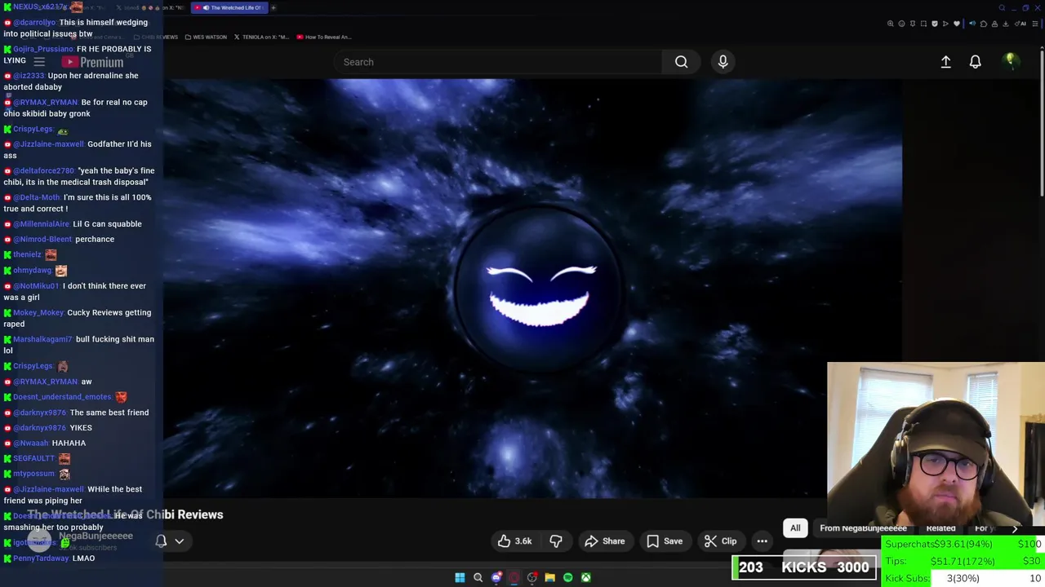Viewport: 1045px width, 587px height.
Task: Click the video title The Wretched Life Of Chibi Reviews
Action: point(125,514)
